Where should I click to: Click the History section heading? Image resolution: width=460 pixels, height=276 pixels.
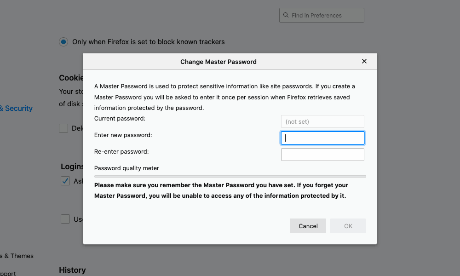pos(72,270)
